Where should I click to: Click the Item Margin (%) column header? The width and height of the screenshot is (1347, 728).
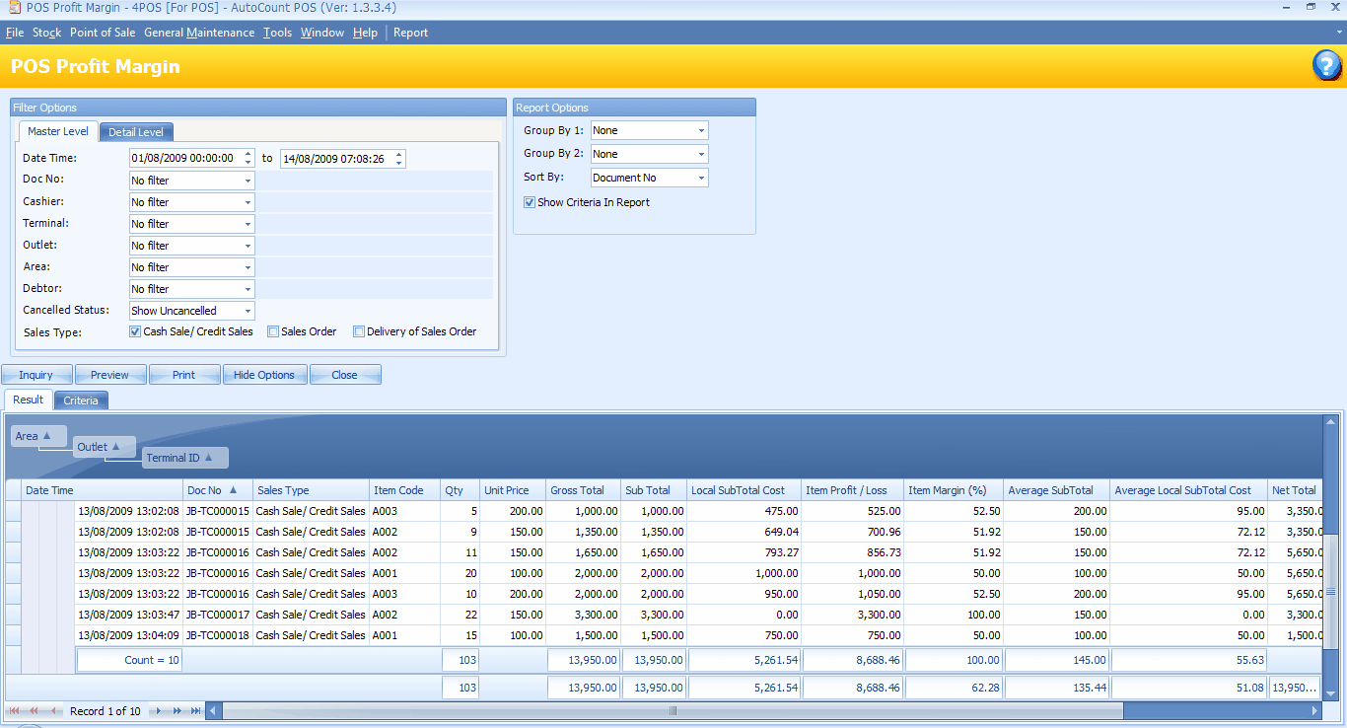tap(954, 490)
